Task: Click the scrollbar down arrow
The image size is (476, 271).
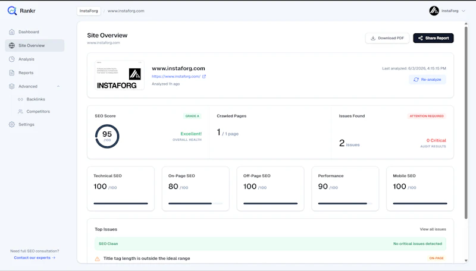Action: (x=466, y=261)
